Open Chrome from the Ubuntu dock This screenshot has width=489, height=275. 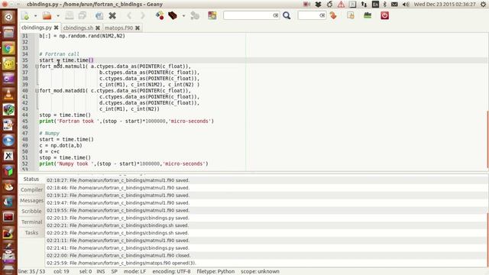(x=8, y=48)
